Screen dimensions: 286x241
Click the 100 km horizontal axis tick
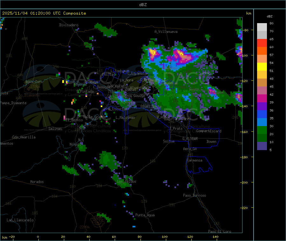[x=165, y=237]
